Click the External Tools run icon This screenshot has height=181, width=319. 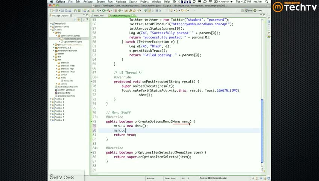click(109, 11)
